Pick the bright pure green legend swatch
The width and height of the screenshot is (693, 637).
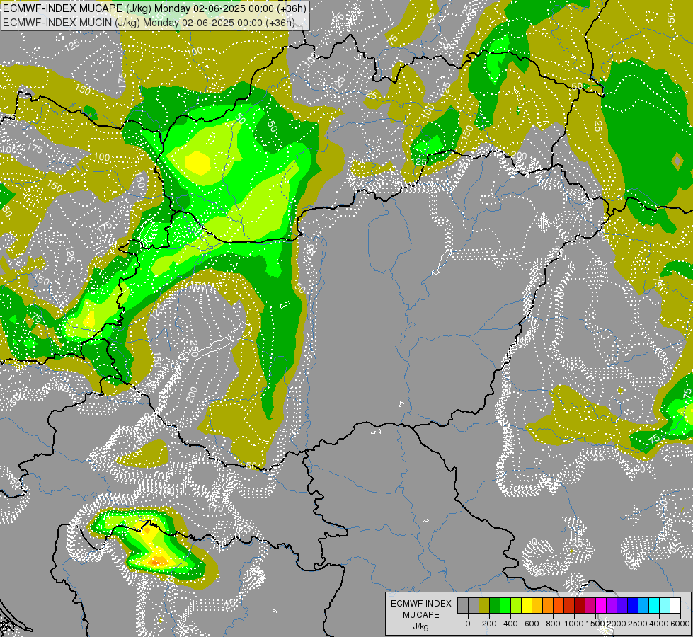(x=505, y=605)
